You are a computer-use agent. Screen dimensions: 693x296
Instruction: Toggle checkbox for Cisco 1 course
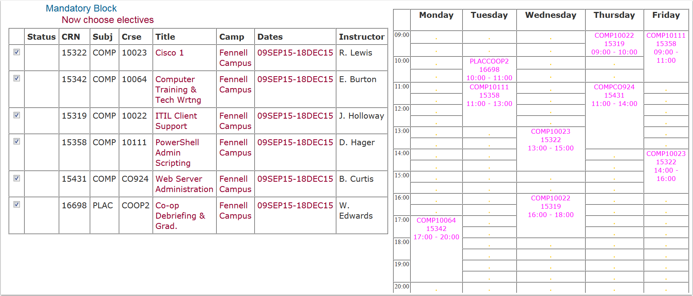[17, 52]
